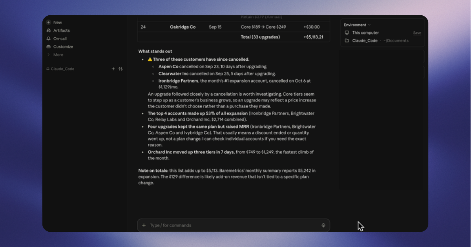Open Artifacts from the sidebar icon

pos(48,31)
